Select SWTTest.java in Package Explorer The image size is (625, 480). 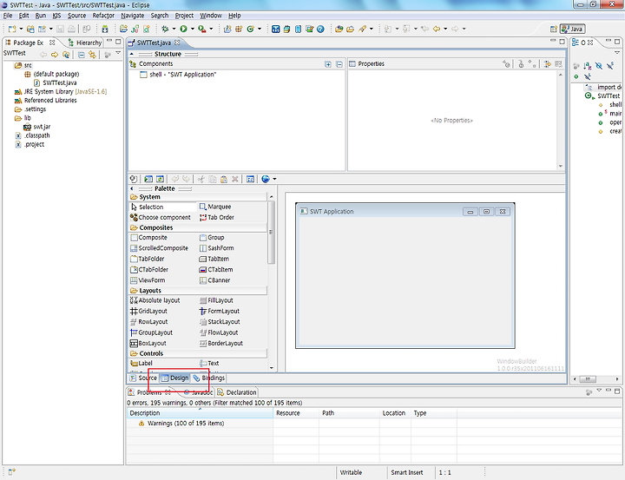point(56,82)
